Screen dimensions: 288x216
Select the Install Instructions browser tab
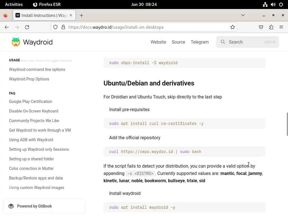[44, 15]
